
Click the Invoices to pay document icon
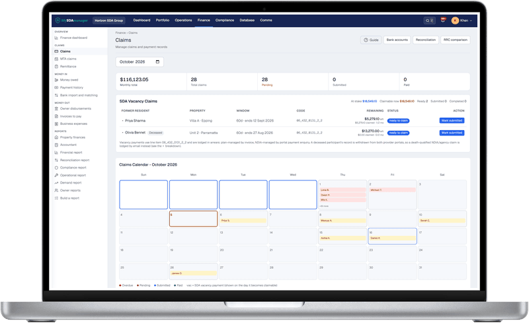56,116
